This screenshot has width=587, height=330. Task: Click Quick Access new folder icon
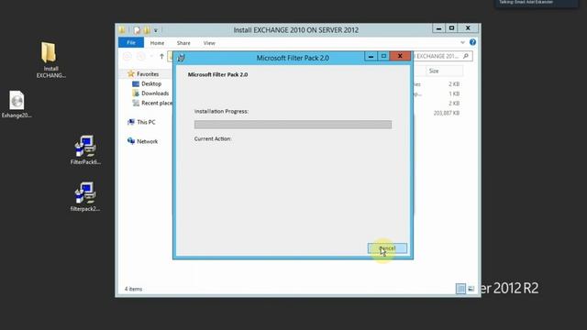pos(147,30)
